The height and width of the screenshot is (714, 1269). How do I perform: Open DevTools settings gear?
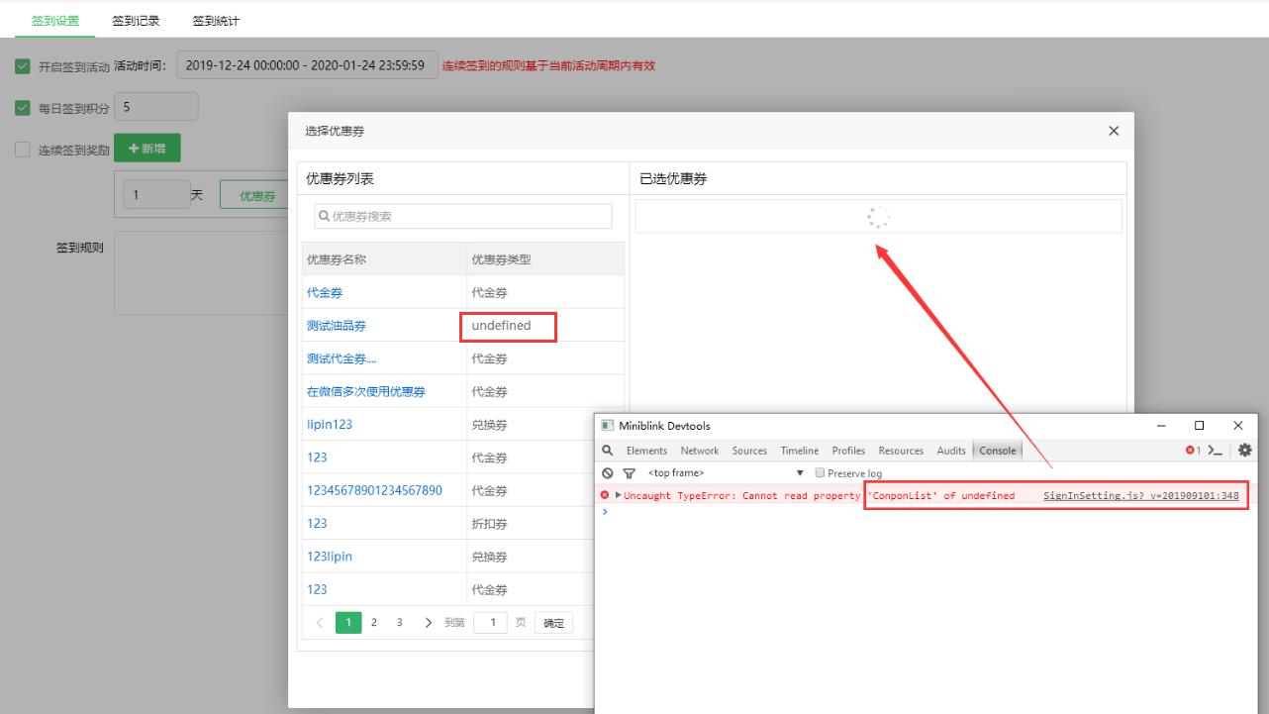point(1245,451)
